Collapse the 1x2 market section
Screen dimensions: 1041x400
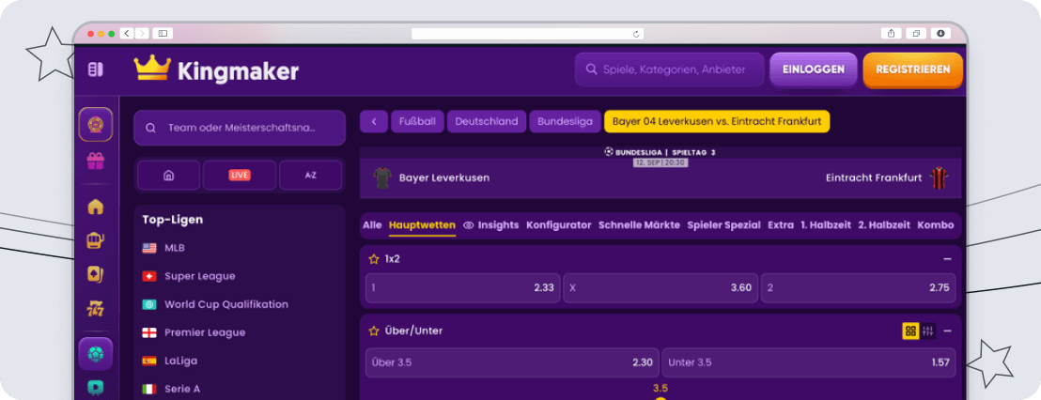(x=947, y=259)
